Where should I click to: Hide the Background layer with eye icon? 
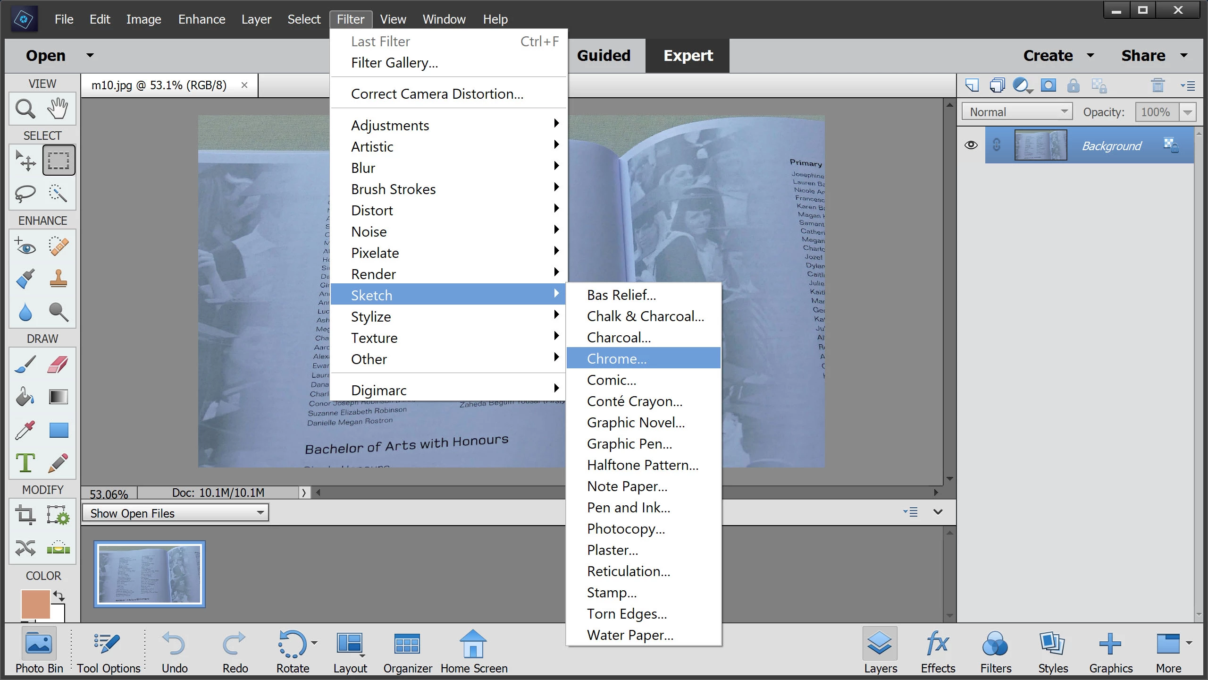click(x=971, y=145)
